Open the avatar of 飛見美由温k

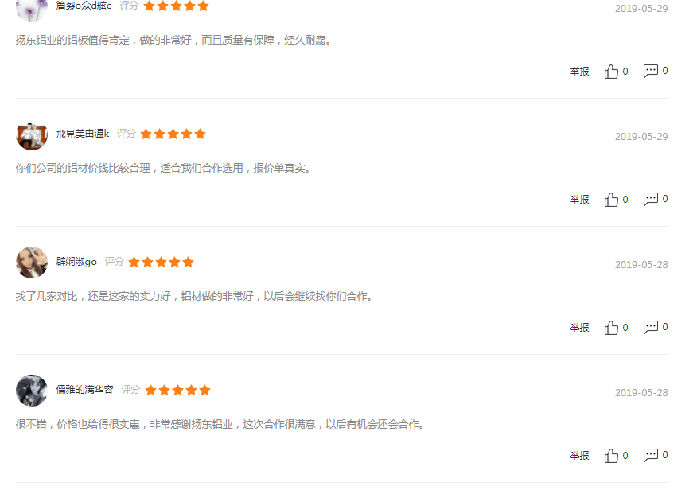point(32,134)
